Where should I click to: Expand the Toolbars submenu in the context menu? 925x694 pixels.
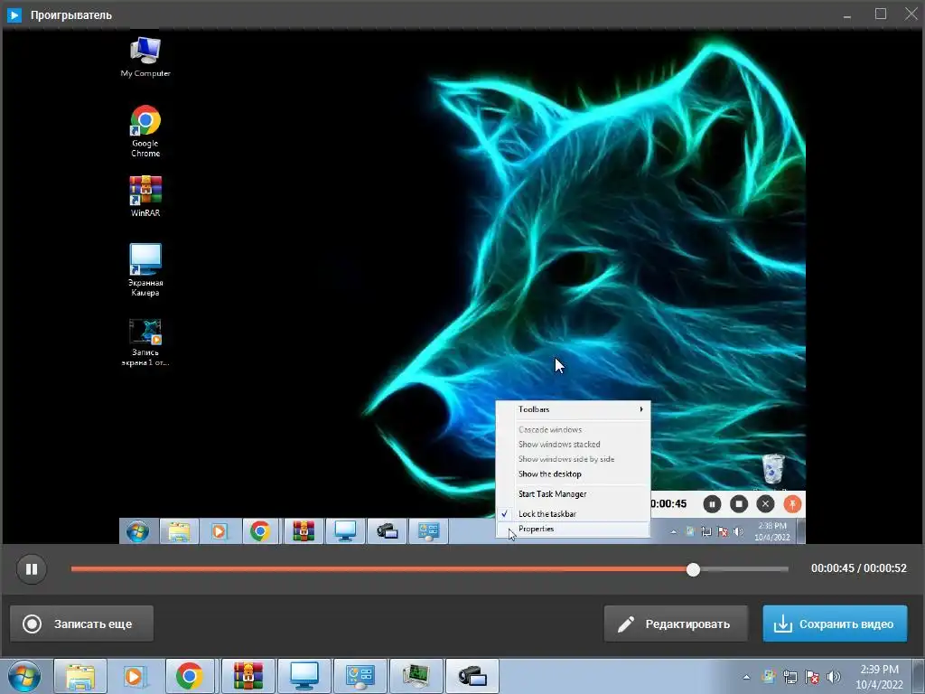(x=574, y=409)
